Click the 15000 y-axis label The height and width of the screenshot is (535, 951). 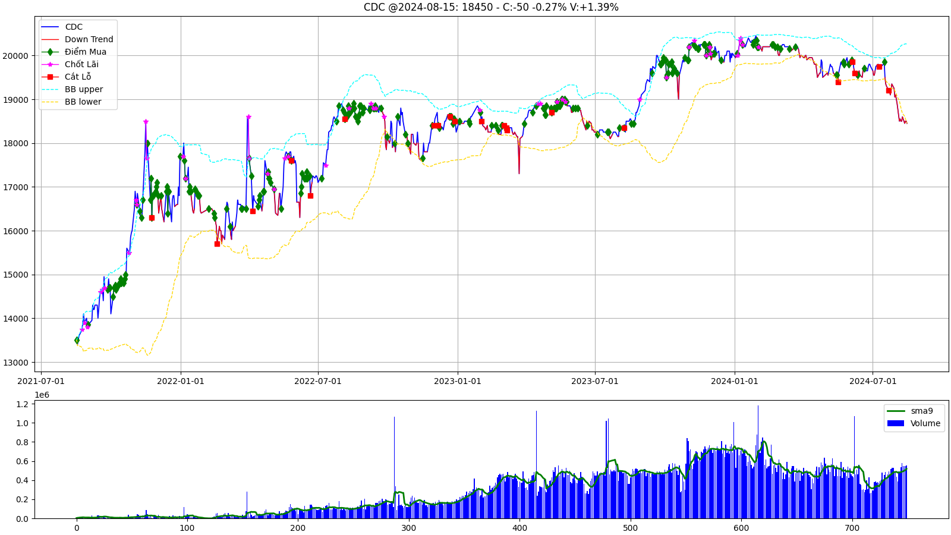point(16,275)
